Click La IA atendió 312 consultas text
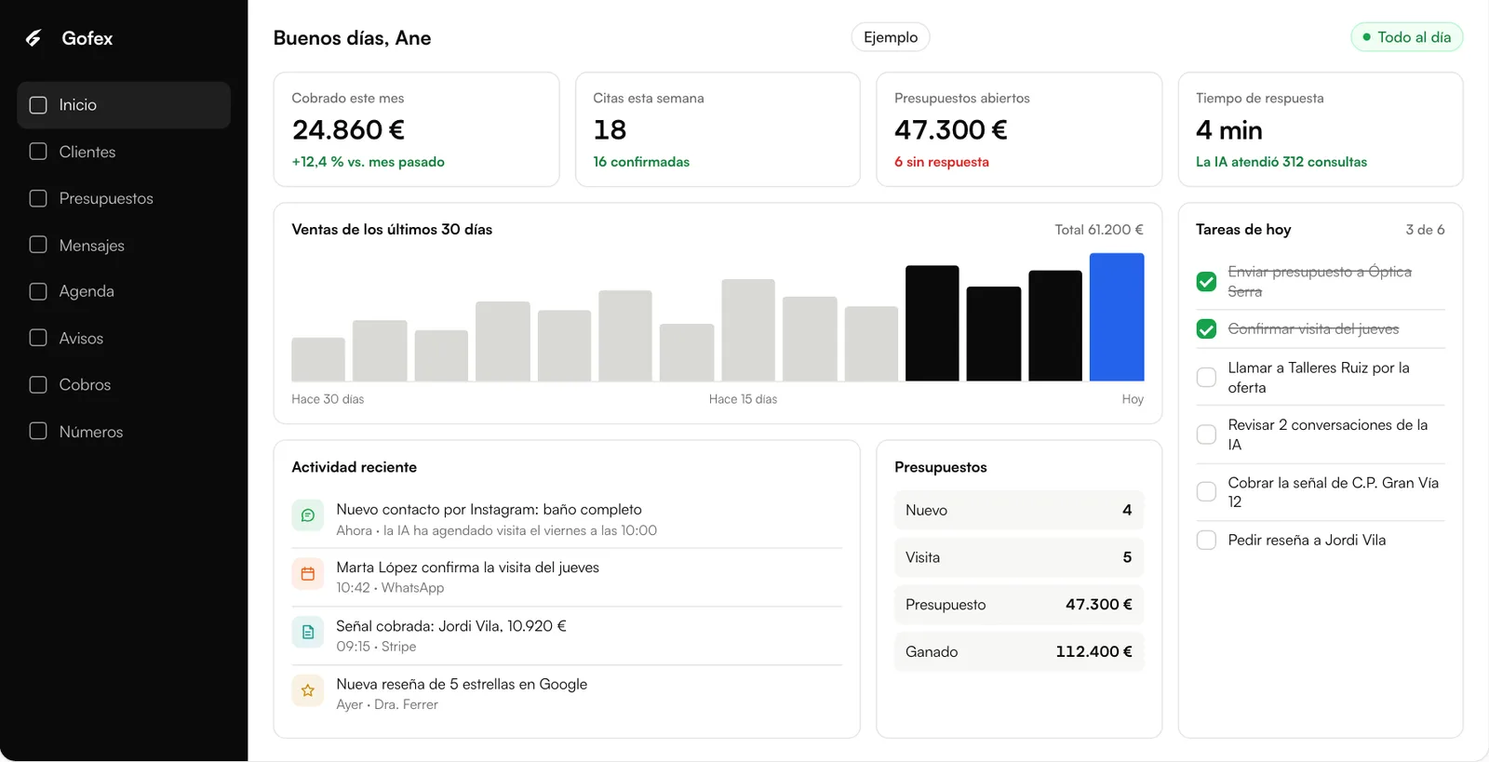 (x=1281, y=162)
